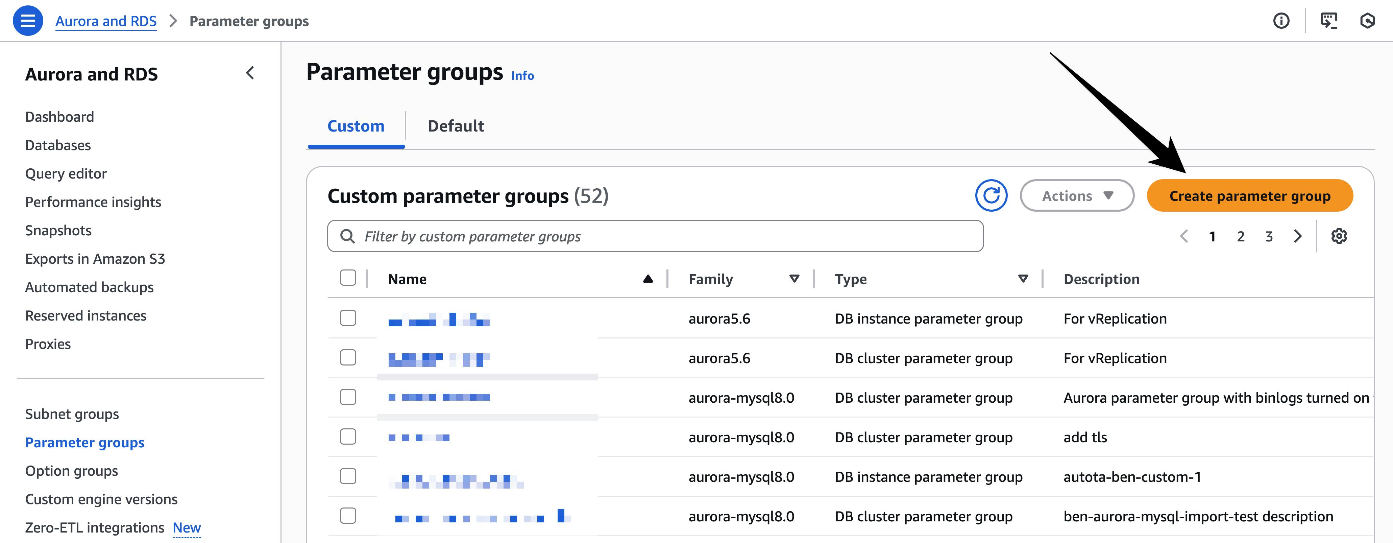
Task: Sort by the Family column arrow
Action: 794,279
